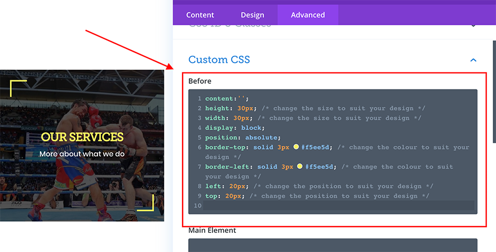Click the 'content:''' code line
The width and height of the screenshot is (496, 252).
[x=227, y=98]
